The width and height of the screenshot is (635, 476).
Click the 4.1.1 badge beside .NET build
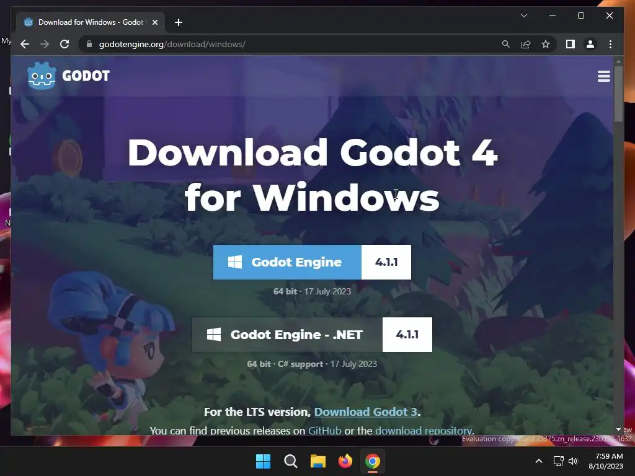407,334
